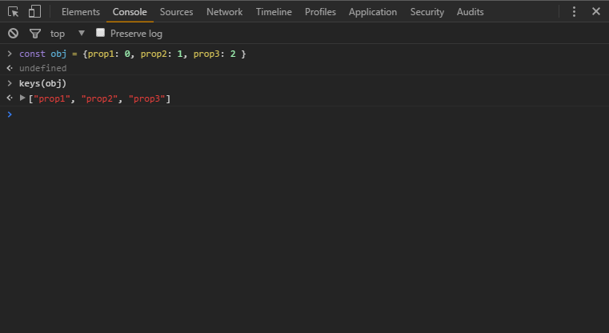Go to the Profiles tab
Viewport: 609px width, 333px height.
[x=320, y=12]
